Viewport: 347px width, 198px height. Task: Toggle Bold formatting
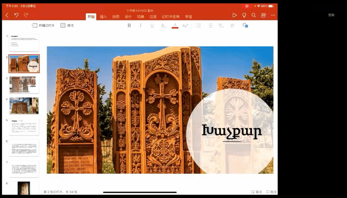129,25
